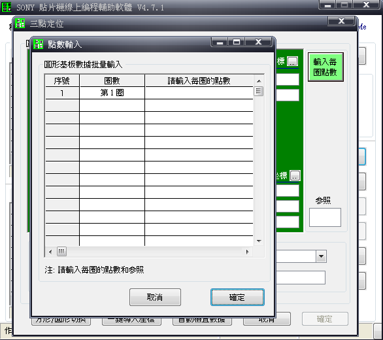
Task: Click the vertical scrollbar thumb of the table
Action: click(x=259, y=91)
